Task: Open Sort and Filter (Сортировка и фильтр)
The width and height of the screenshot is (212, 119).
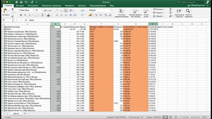Action: 179,13
